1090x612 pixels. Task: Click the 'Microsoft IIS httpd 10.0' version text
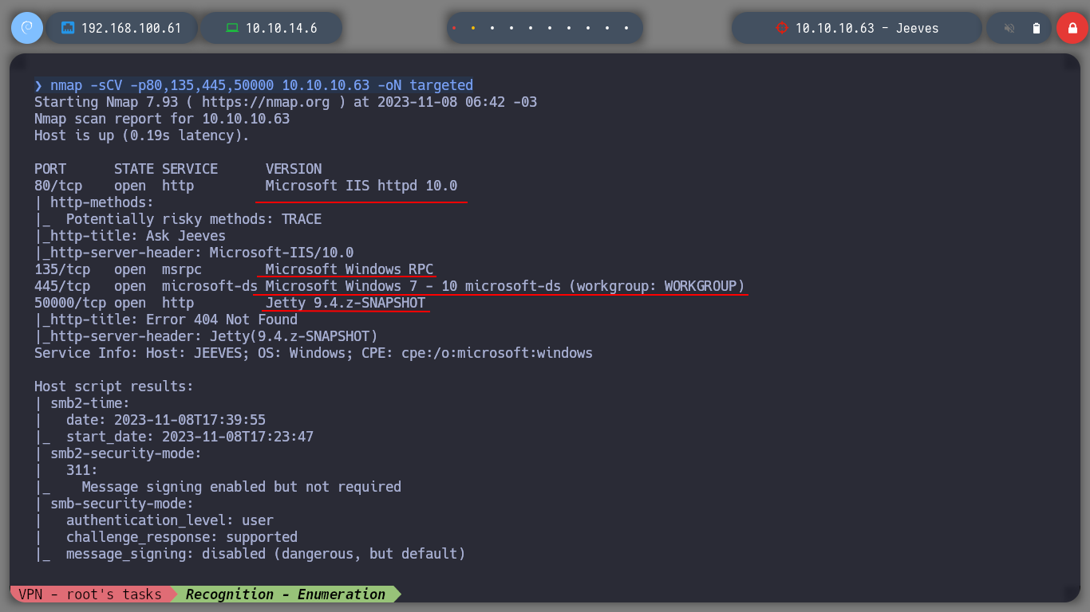point(361,186)
